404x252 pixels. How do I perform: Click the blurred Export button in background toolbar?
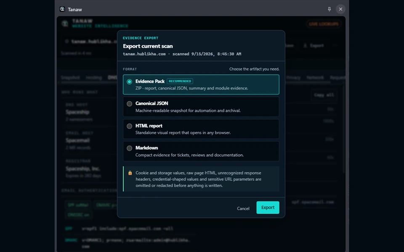click(314, 45)
